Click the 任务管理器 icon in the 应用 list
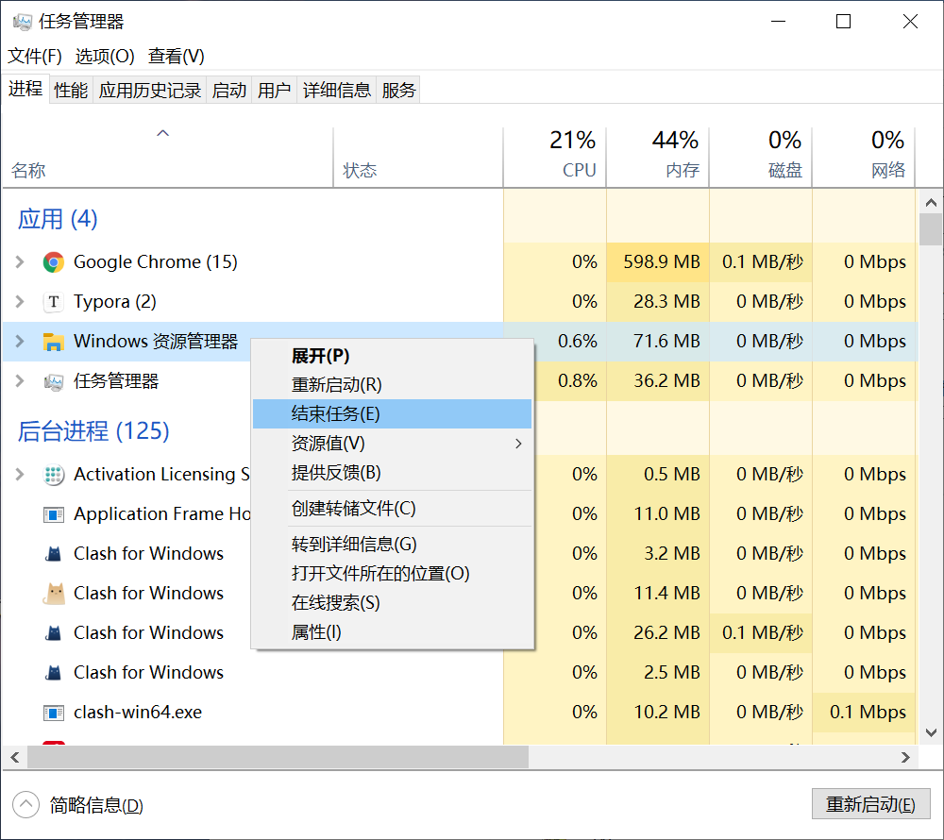The height and width of the screenshot is (840, 944). (x=54, y=381)
